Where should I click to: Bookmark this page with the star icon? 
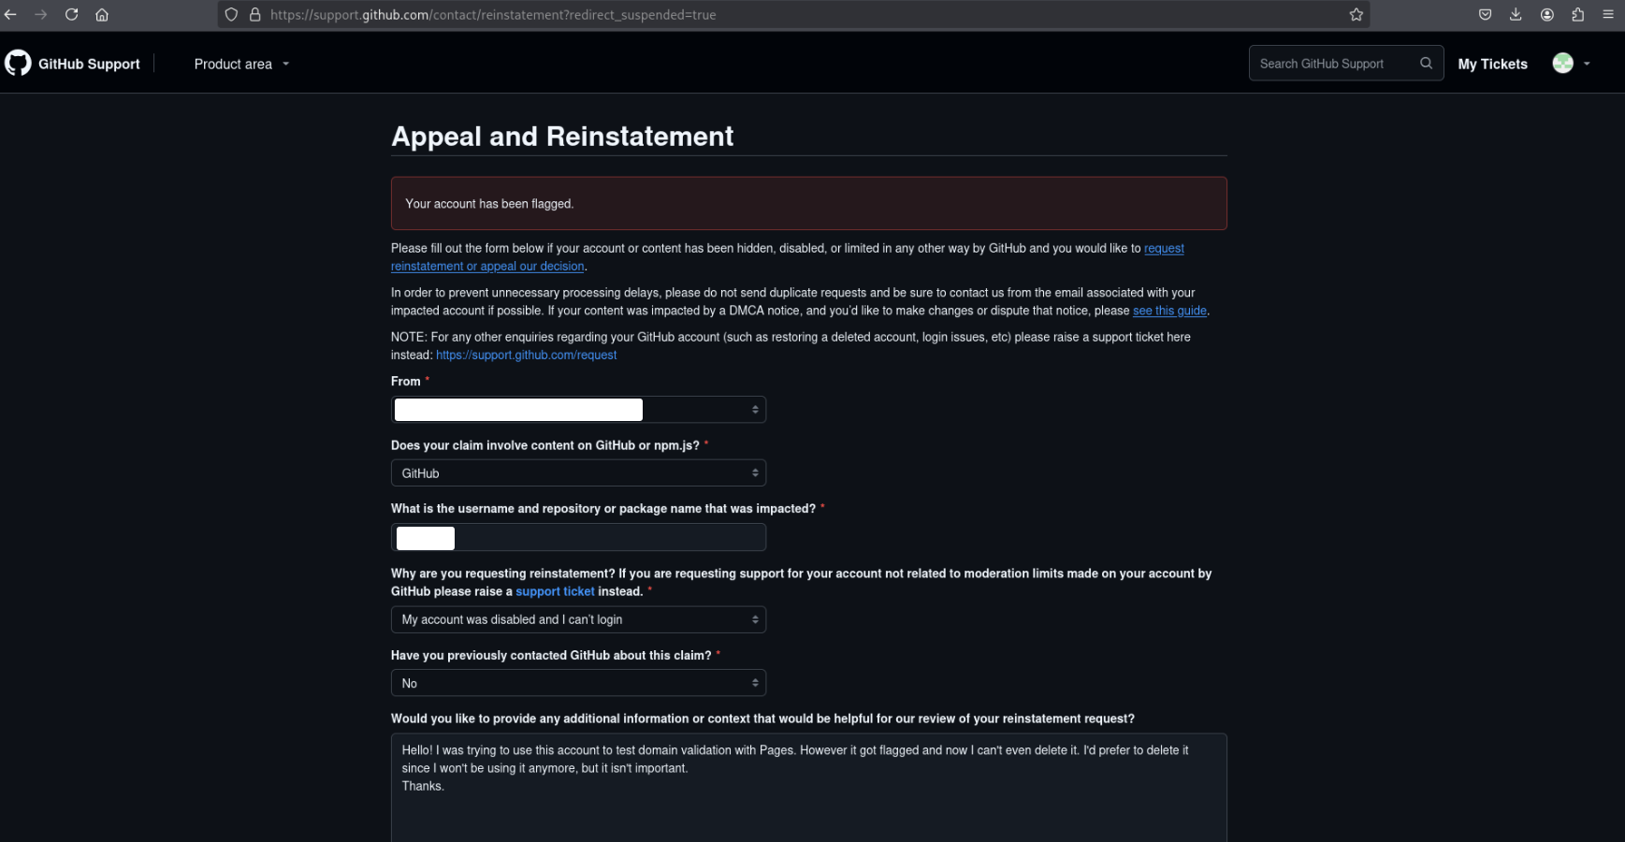[x=1356, y=15]
